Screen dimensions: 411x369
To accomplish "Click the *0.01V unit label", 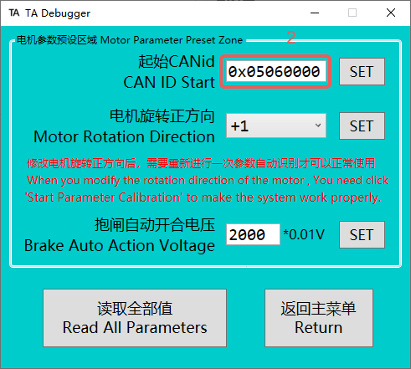I will (304, 234).
